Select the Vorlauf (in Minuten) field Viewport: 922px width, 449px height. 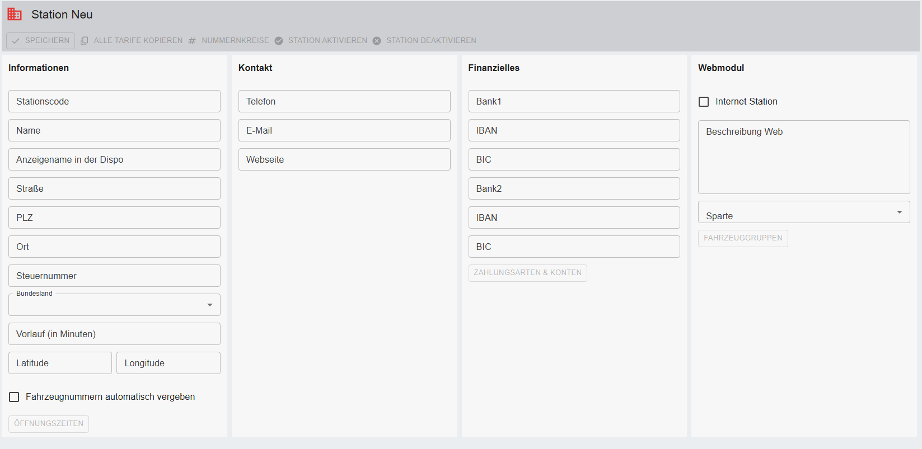114,334
